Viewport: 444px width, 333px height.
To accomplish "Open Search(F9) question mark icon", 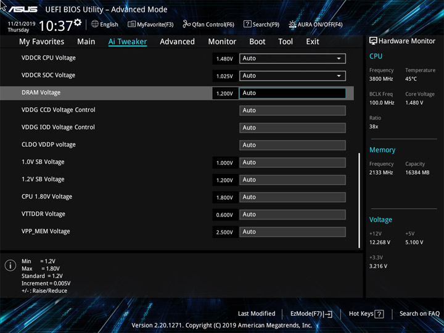I will (x=247, y=24).
